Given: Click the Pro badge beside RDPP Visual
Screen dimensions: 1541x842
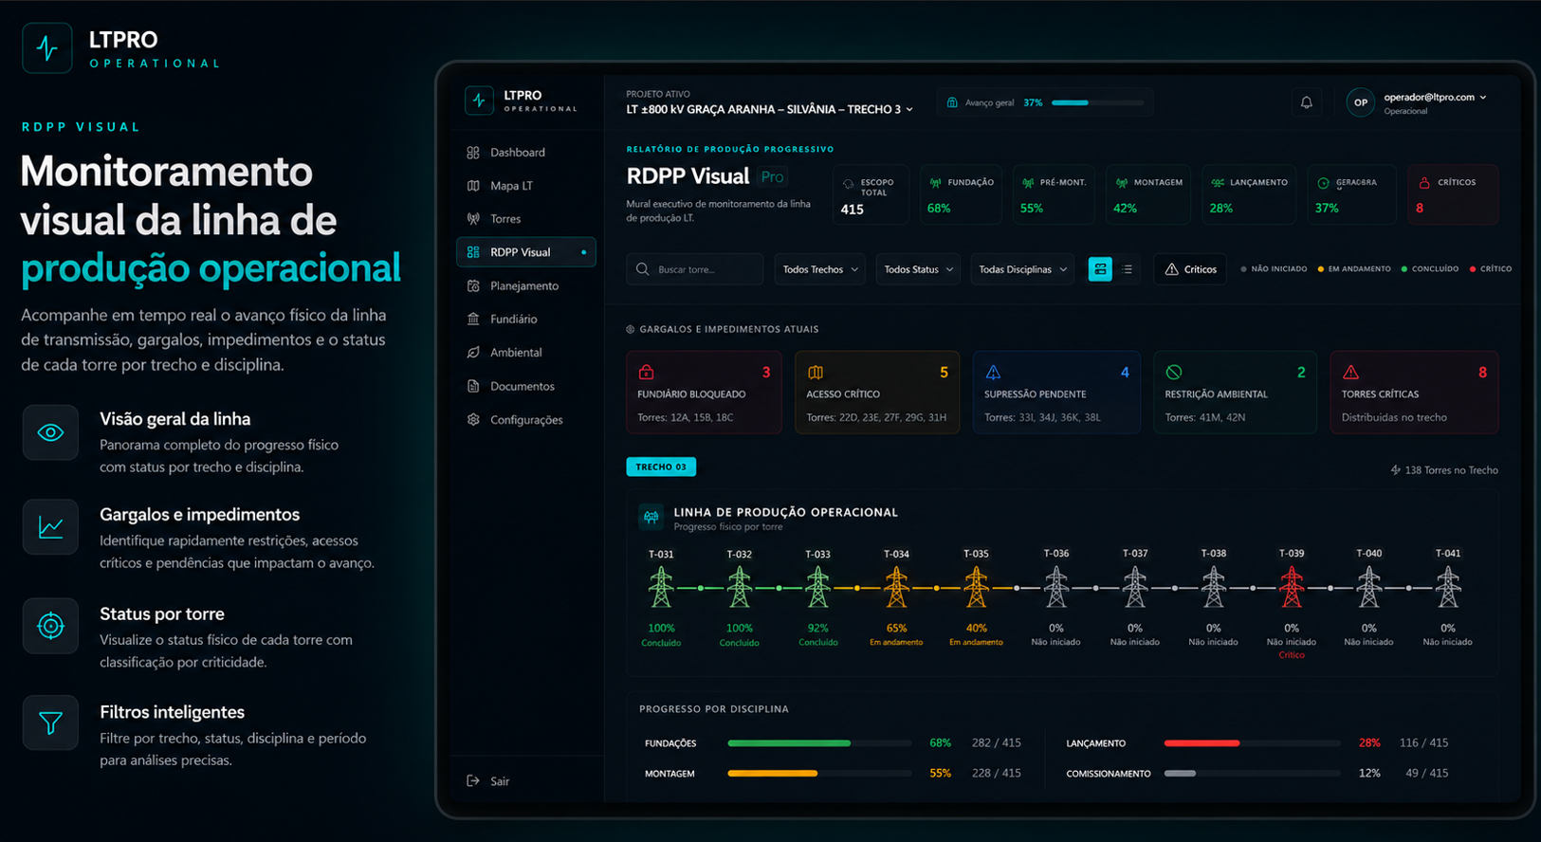Looking at the screenshot, I should (x=773, y=176).
